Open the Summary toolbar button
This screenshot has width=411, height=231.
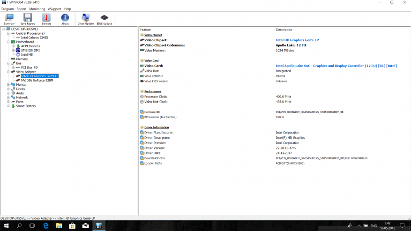coord(9,19)
